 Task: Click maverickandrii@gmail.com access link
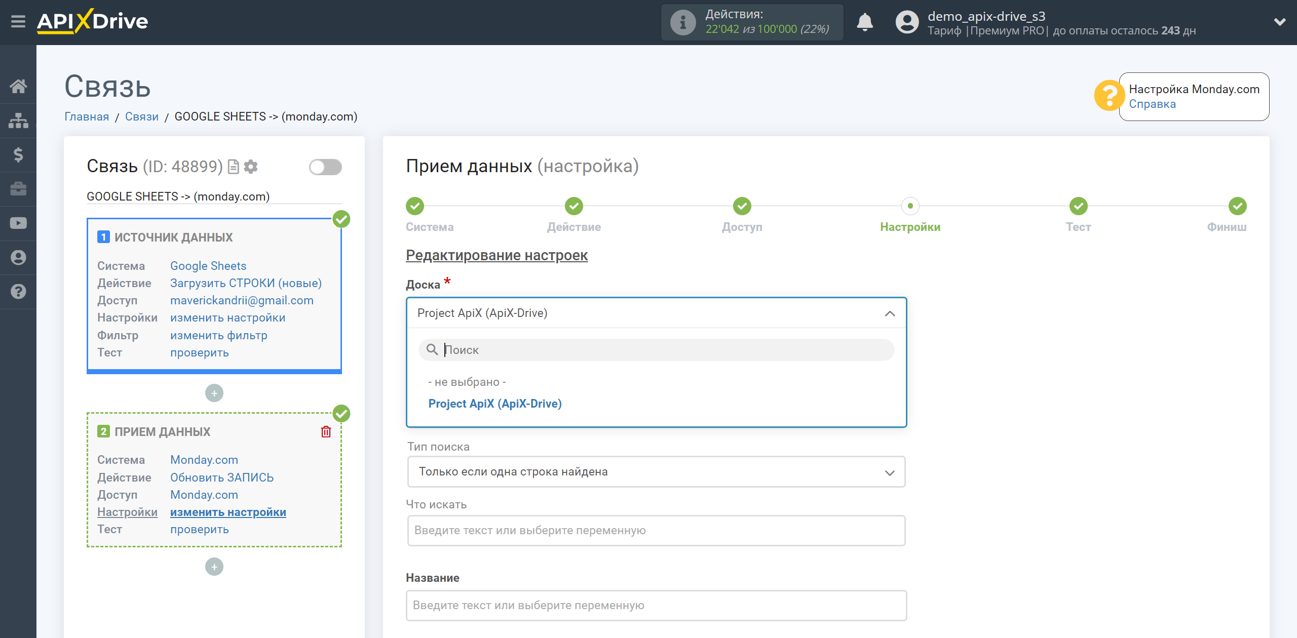pyautogui.click(x=242, y=300)
